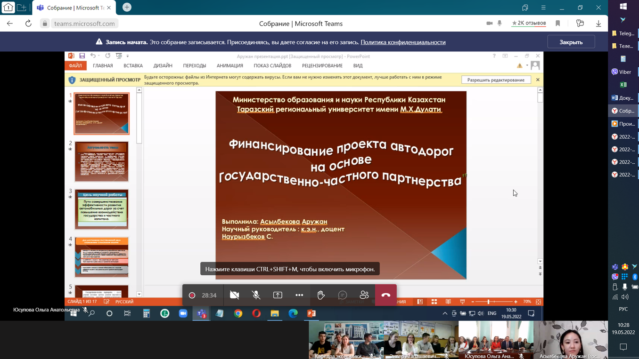This screenshot has height=359, width=639.
Task: Select the Собрание Microsoft Teams browser tab
Action: tap(74, 8)
